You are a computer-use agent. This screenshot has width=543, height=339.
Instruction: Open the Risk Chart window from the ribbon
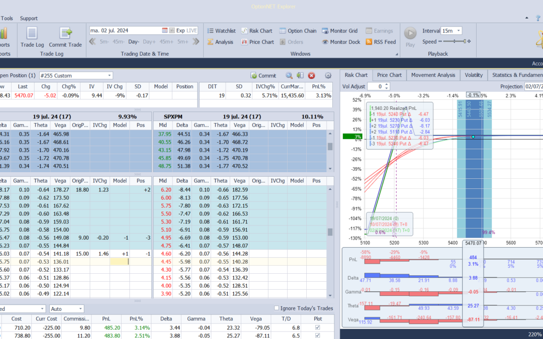[257, 31]
